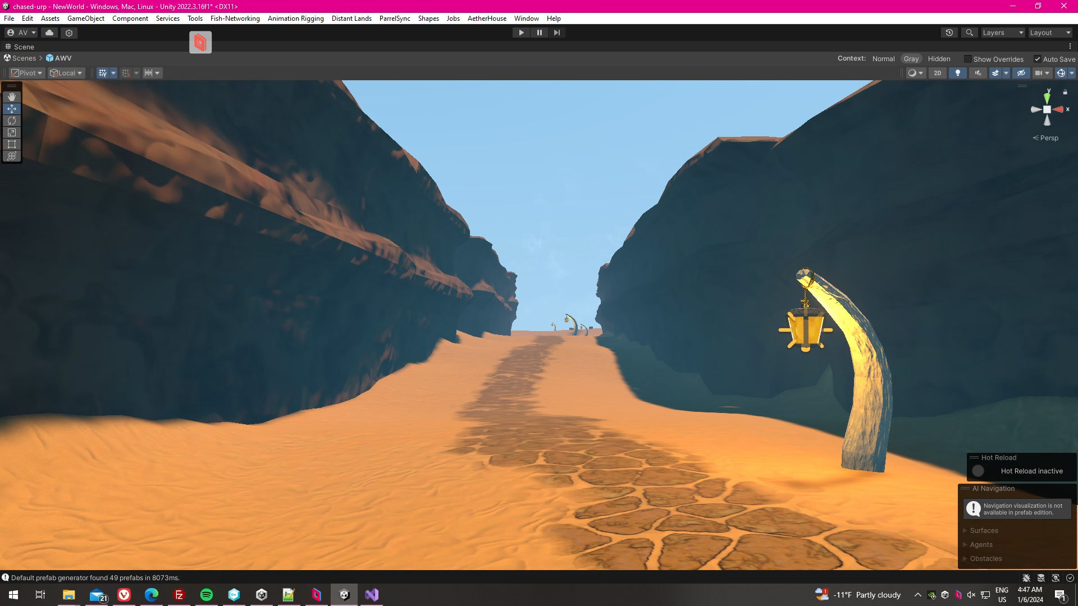Set prefab context to Hidden
1078x606 pixels.
(939, 59)
